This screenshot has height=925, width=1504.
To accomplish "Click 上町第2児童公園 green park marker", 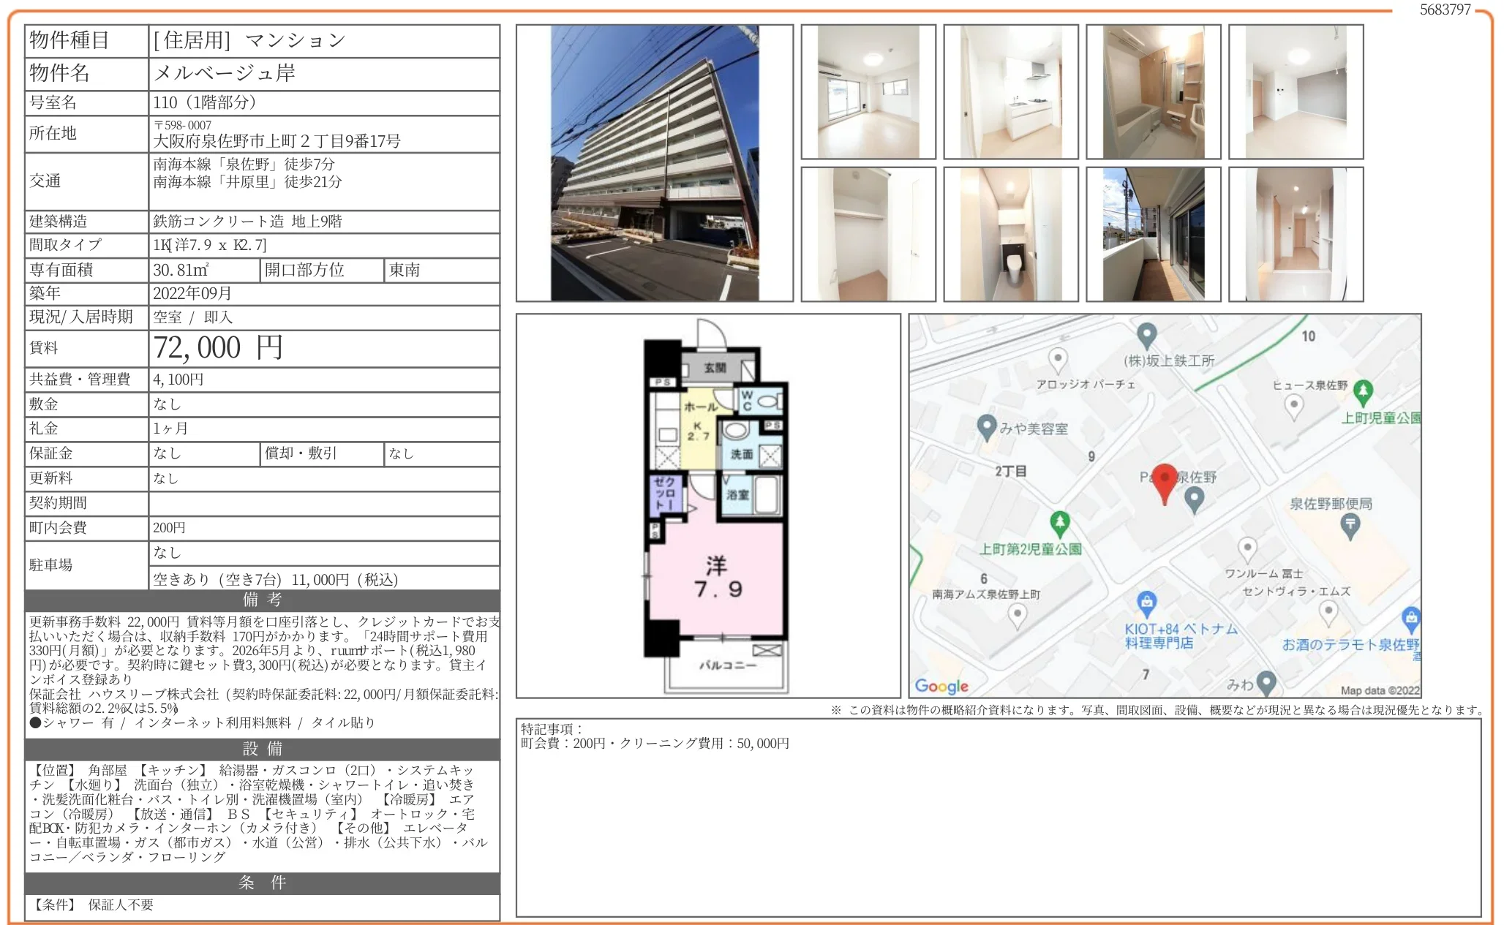I will coord(1059,522).
